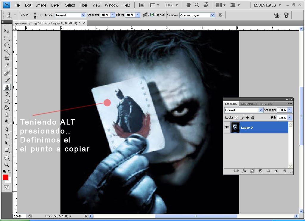Click the horizontal scrollbar thumb
305x221 pixels.
pyautogui.click(x=196, y=216)
